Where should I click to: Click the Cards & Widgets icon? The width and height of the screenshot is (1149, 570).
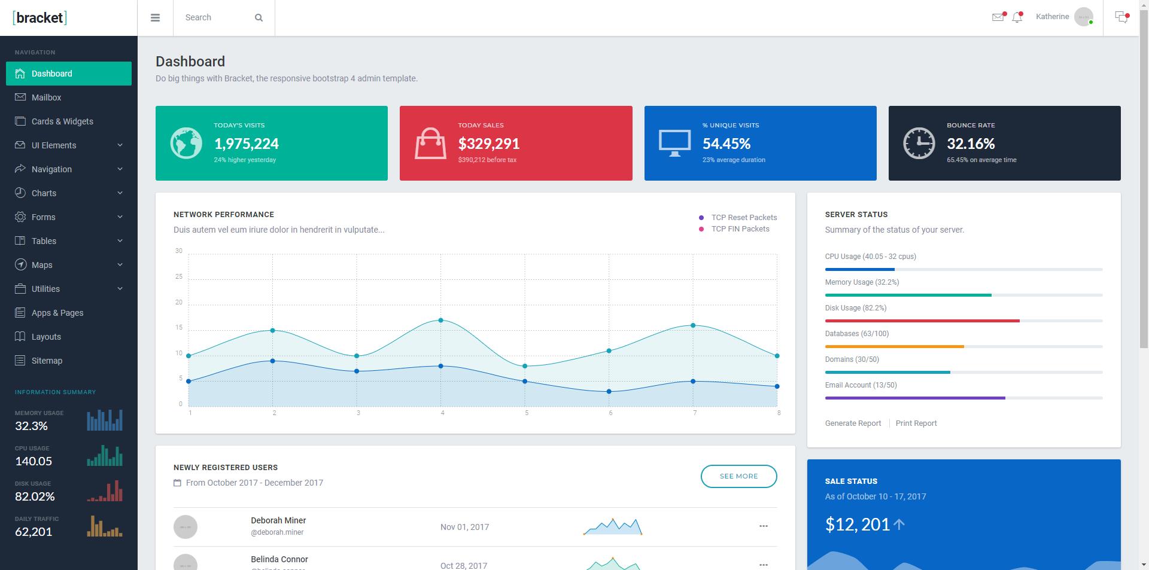(x=20, y=121)
